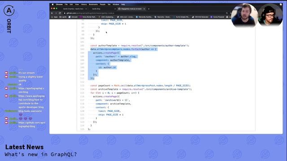This screenshot has width=287, height=161.
Task: Open the apollo bookmarks folder
Action: pyautogui.click(x=63, y=17)
